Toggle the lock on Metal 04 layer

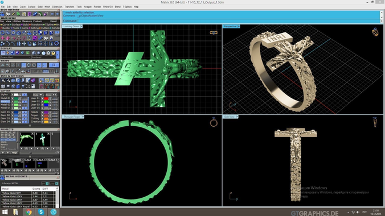(x=20, y=108)
